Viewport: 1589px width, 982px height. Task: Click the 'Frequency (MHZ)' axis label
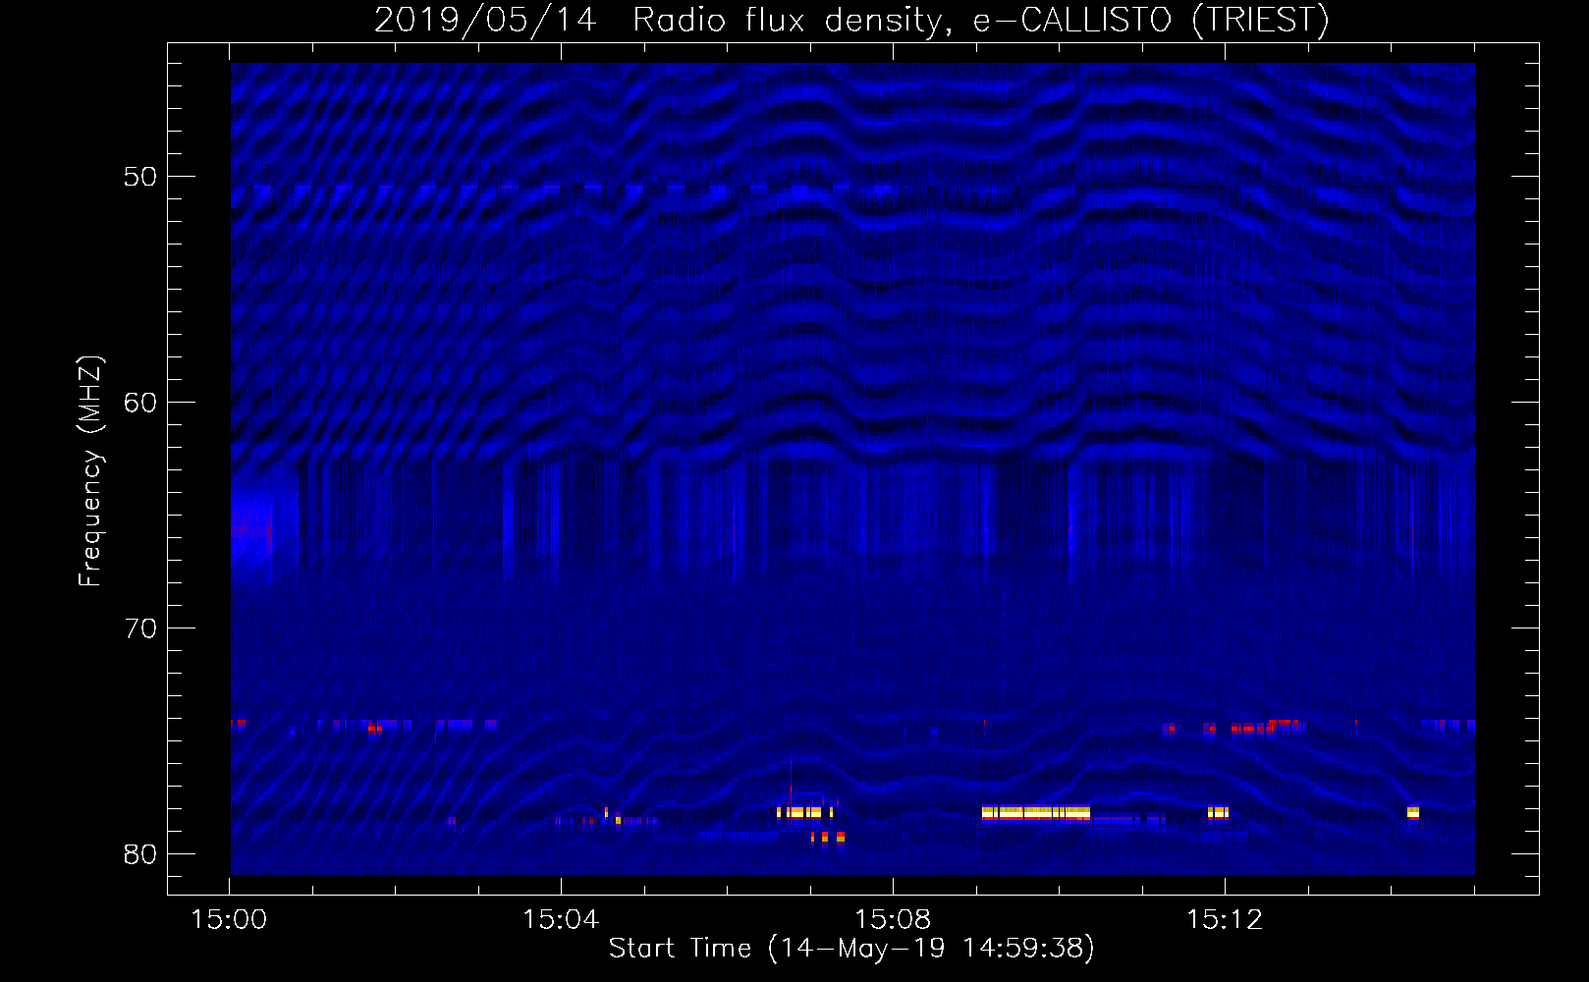point(90,471)
